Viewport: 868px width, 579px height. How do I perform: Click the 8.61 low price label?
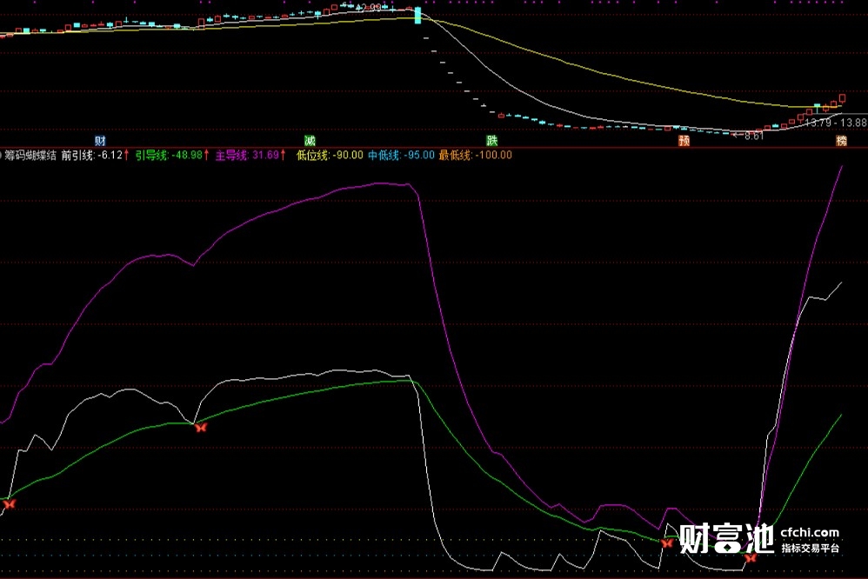coord(753,136)
